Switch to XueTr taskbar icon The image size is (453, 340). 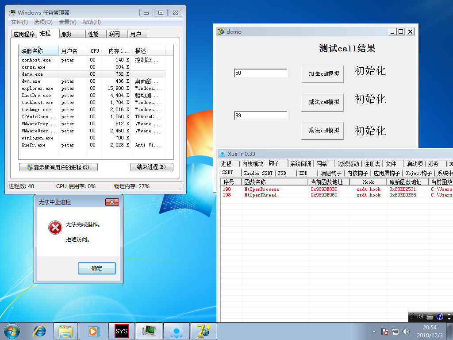pos(176,331)
